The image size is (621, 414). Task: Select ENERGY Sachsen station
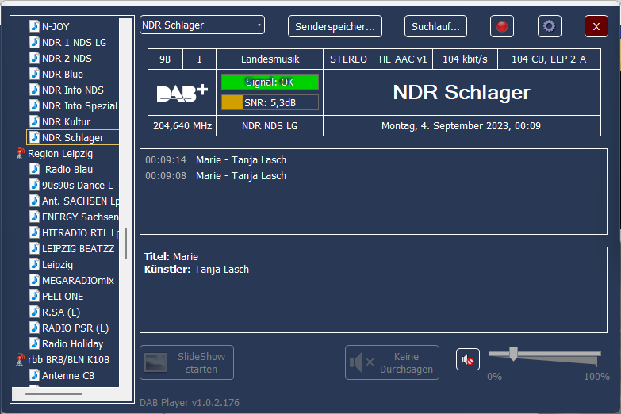(x=80, y=217)
